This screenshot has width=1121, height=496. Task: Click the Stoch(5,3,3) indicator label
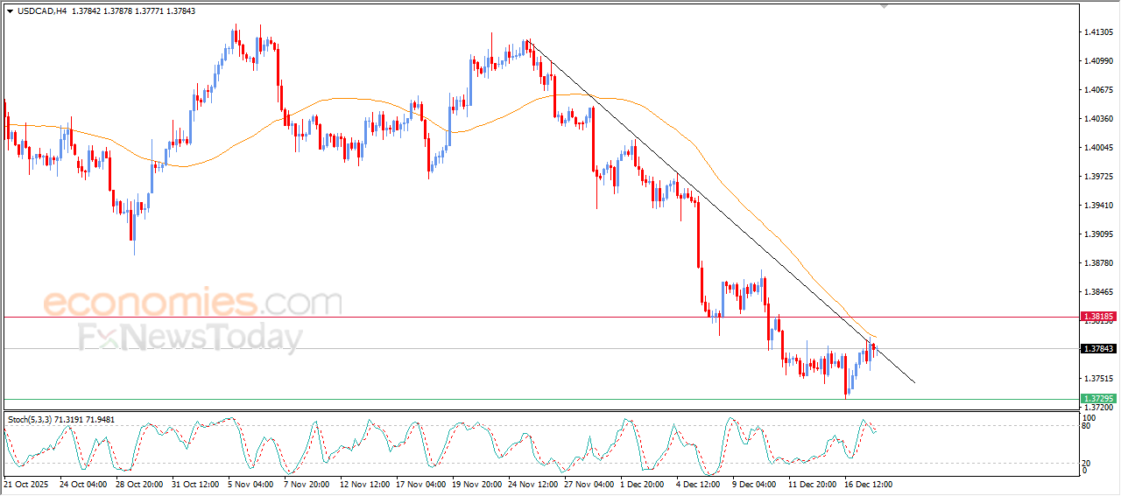(32, 420)
